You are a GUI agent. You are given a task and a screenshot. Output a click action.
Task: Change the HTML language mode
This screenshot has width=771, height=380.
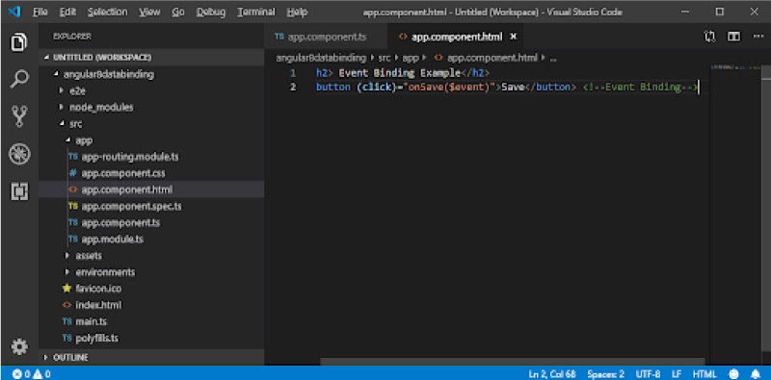[x=705, y=374]
